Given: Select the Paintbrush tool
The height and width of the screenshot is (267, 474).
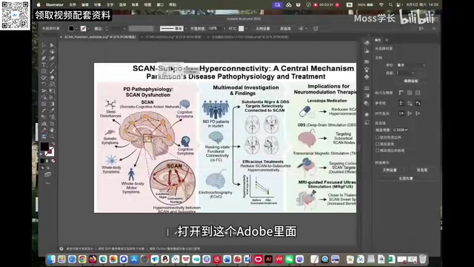Looking at the screenshot, I should tap(52, 71).
